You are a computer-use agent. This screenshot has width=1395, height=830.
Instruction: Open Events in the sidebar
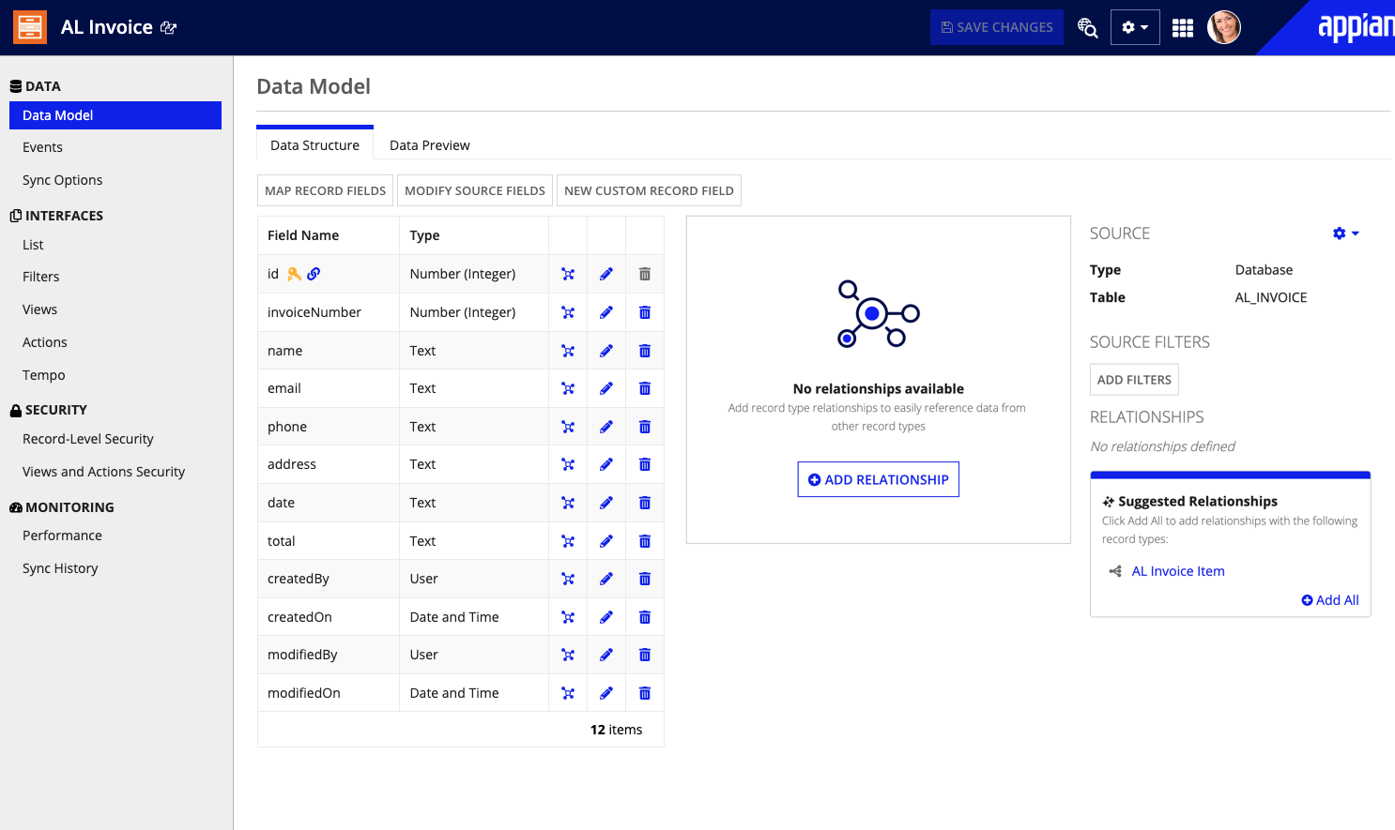pyautogui.click(x=42, y=147)
